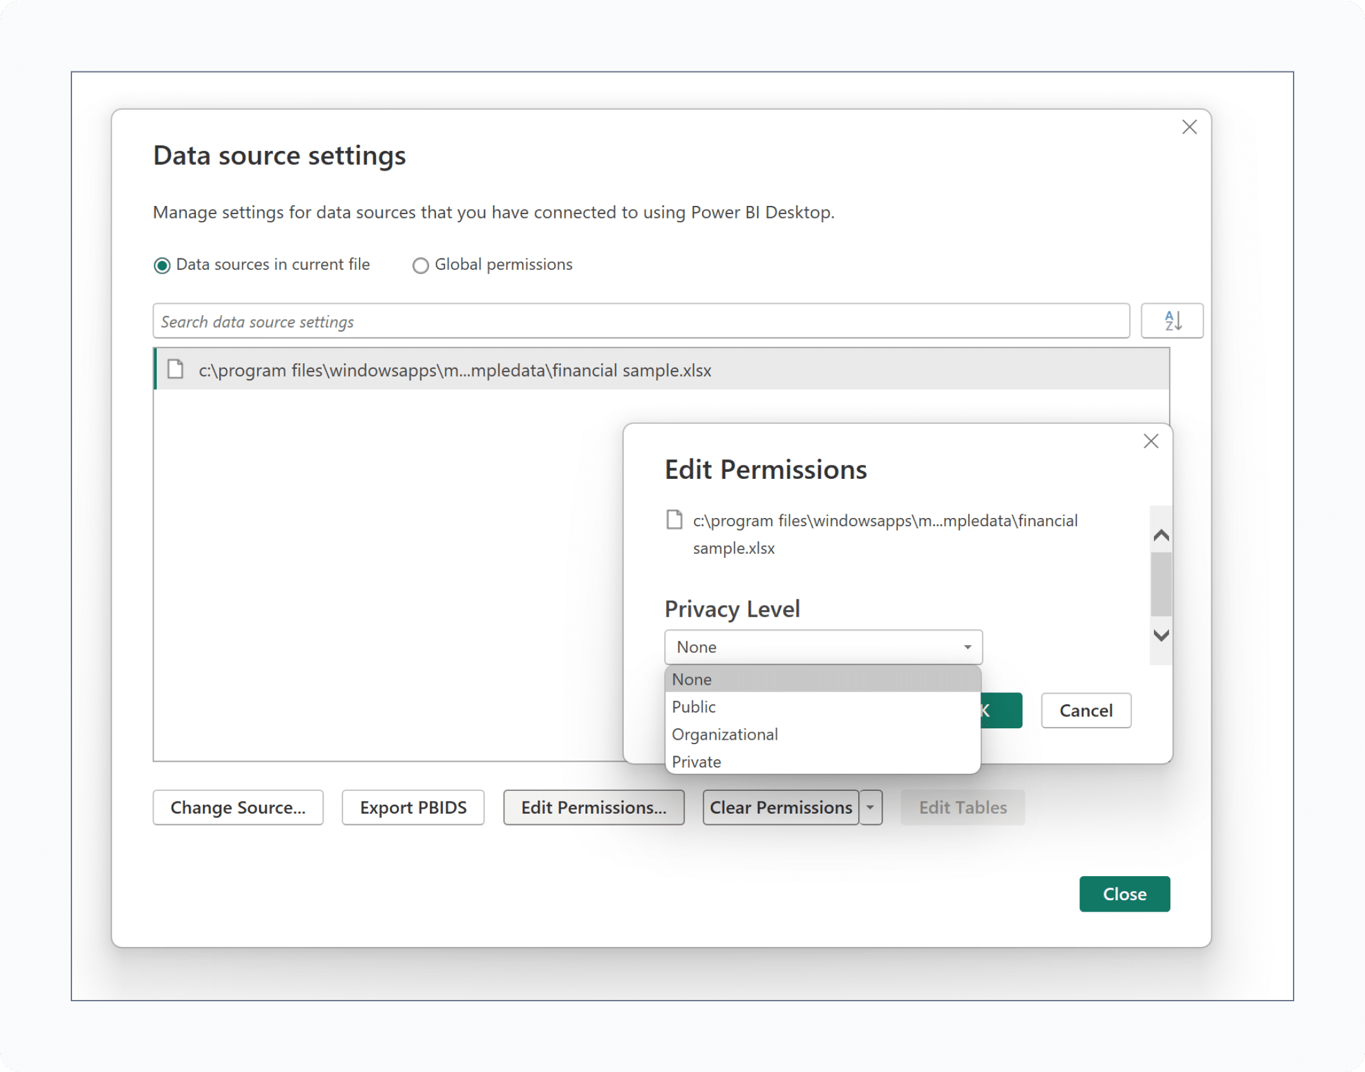Click Edit Permissions dialog scrollbar thumb
Image resolution: width=1365 pixels, height=1072 pixels.
point(1161,584)
